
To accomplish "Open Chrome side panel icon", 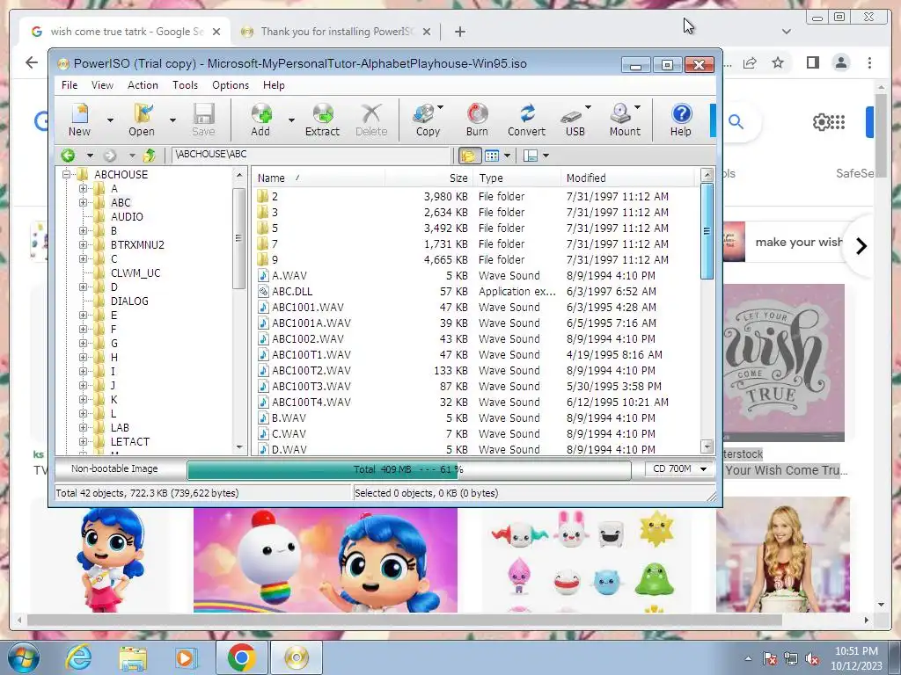I will (x=812, y=62).
